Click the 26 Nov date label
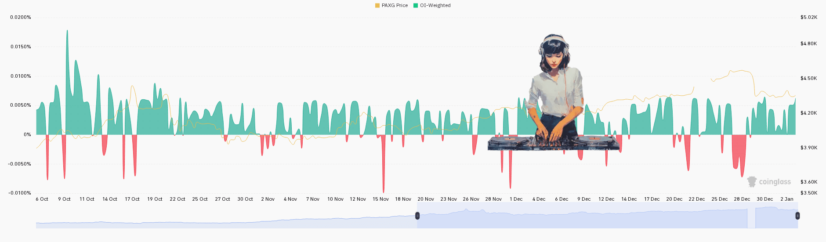Viewport: 826px width, 242px height. [471, 199]
